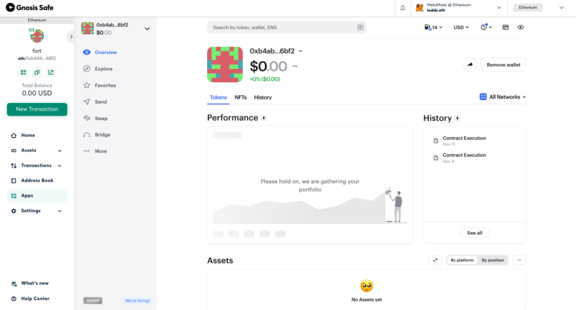Click the New Transaction button

tap(37, 109)
